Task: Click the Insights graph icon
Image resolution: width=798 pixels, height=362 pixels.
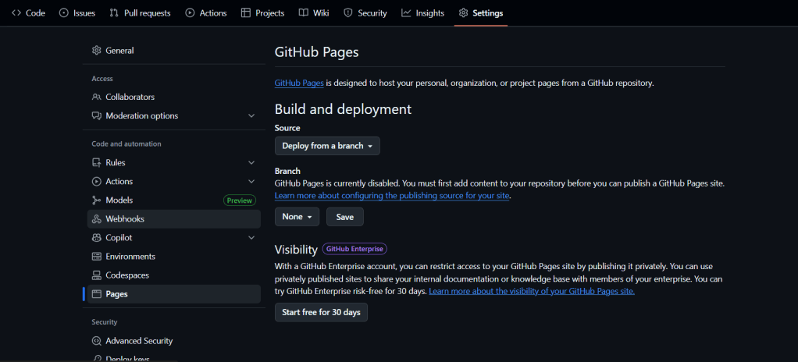Action: click(x=406, y=13)
